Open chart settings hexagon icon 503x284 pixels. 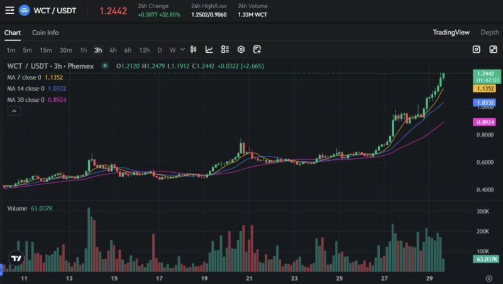(241, 50)
